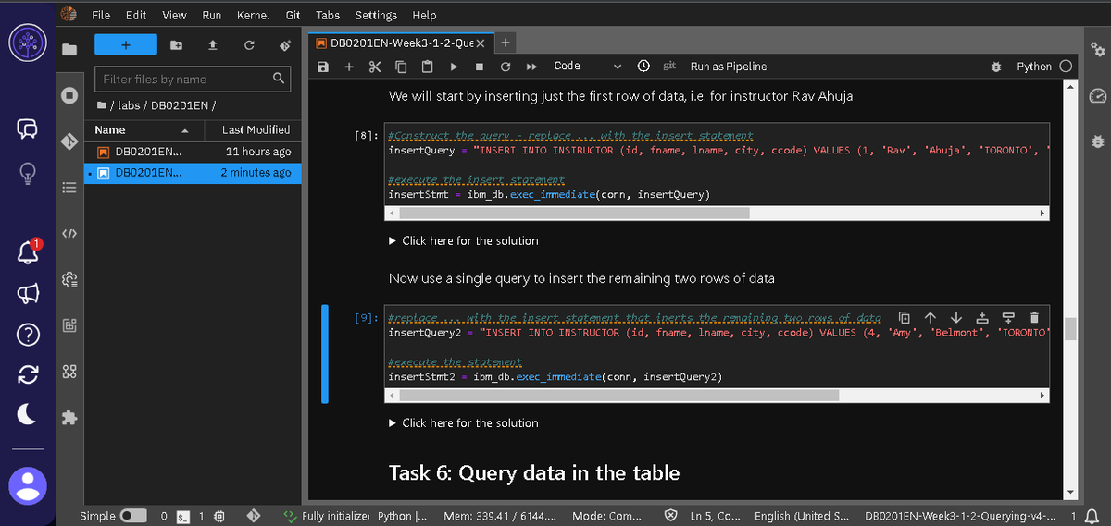Click the notebook vertical scrollbar thumb
This screenshot has width=1111, height=526.
pos(1070,329)
